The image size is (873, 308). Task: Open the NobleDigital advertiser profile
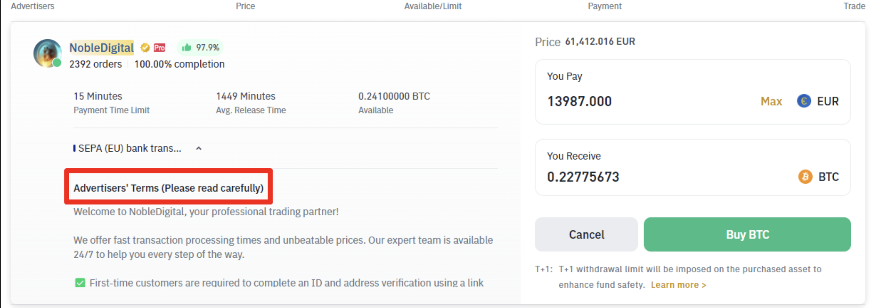click(x=101, y=48)
